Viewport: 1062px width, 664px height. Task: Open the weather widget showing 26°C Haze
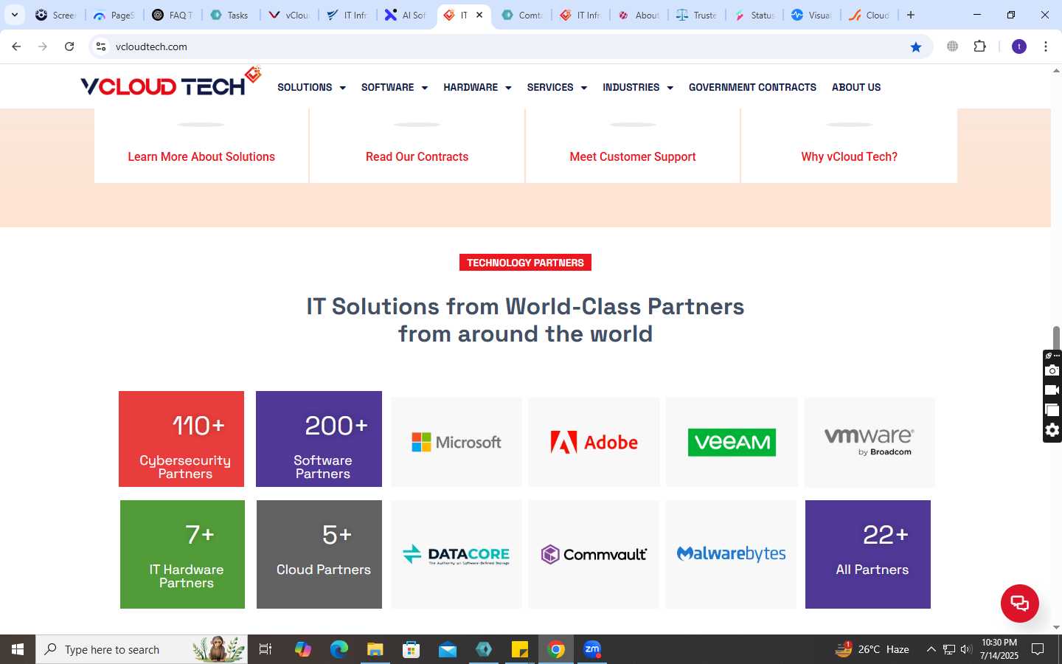click(872, 649)
